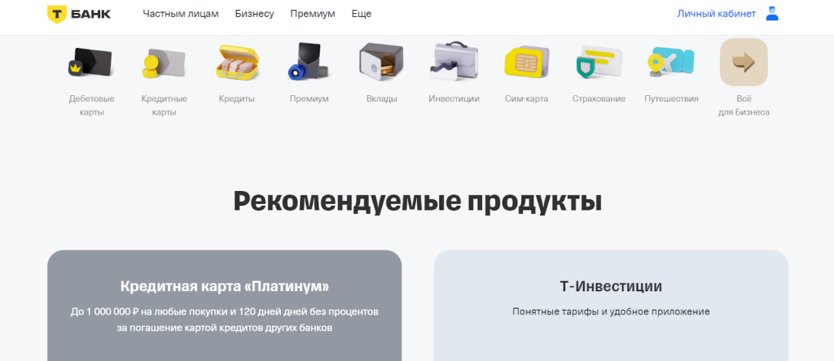
Task: Open the travel ticket with pin icon
Action: (x=671, y=62)
